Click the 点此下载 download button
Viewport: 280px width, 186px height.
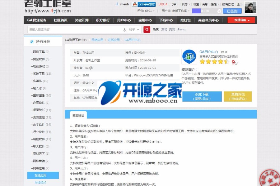202,96
